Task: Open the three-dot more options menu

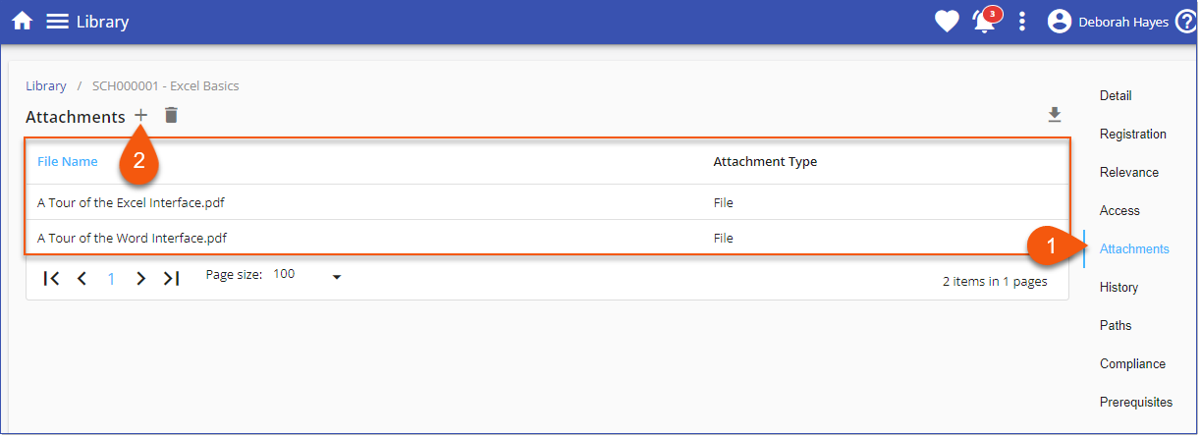Action: 1022,21
